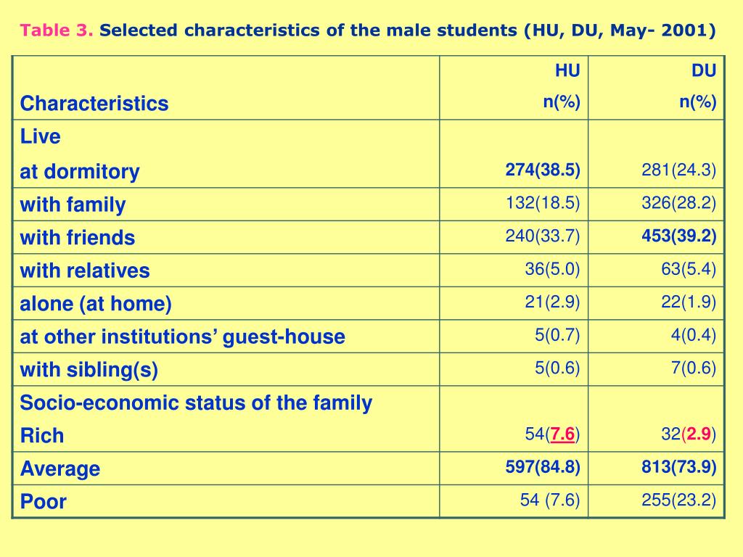Select the 'with family' row label
Screen dimensions: 743x557
[73, 205]
